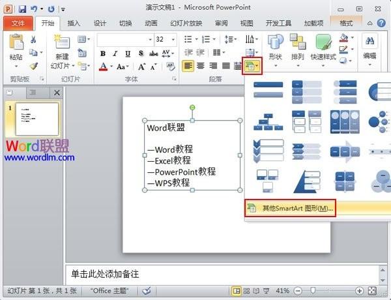This screenshot has height=300, width=391.
Task: Select slide 1 thumbnail in the pane
Action: coord(36,119)
